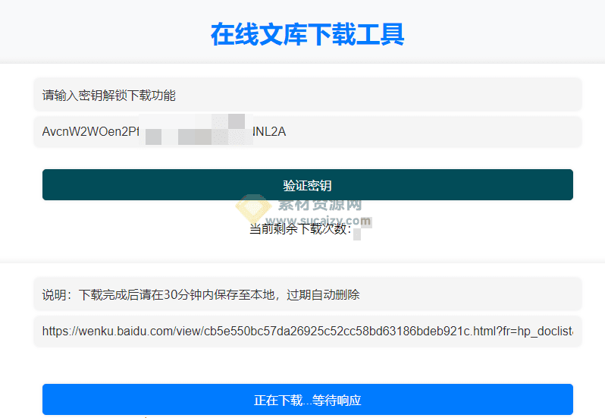Click the 正在下载...等待响应 button
The height and width of the screenshot is (418, 605).
tap(307, 400)
